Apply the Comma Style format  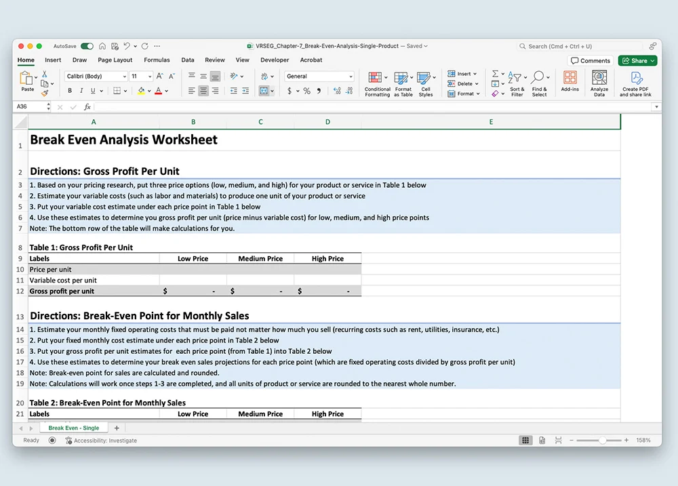[319, 91]
